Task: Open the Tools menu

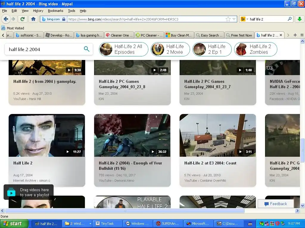Action: (x=71, y=11)
